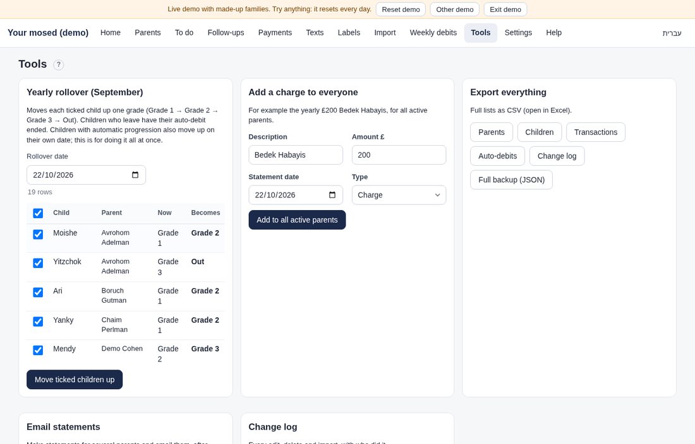Open the Import page
Viewport: 695px width, 444px height.
(385, 33)
